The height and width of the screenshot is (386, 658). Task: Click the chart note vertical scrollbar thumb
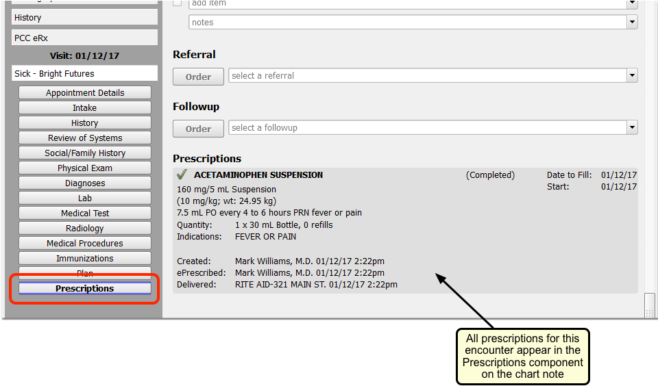click(x=649, y=305)
